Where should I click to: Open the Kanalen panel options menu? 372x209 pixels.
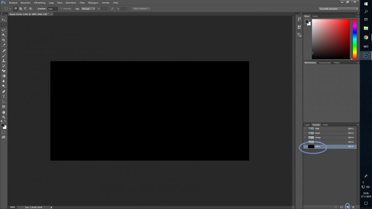pyautogui.click(x=357, y=125)
